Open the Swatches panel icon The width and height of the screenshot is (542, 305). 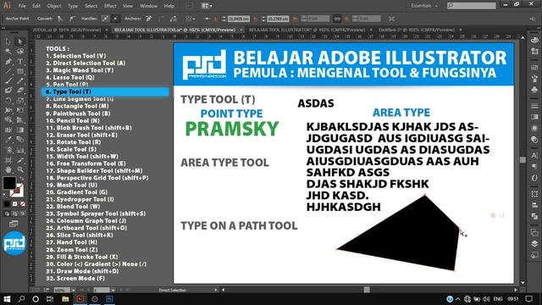(x=534, y=67)
